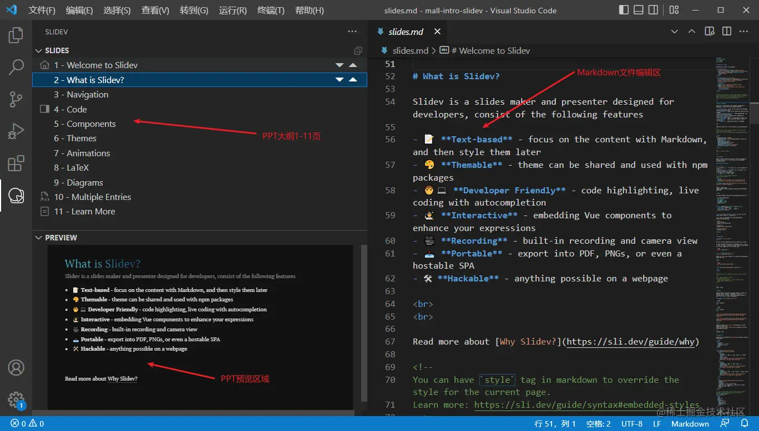
Task: Split the editor to the right
Action: click(x=726, y=32)
